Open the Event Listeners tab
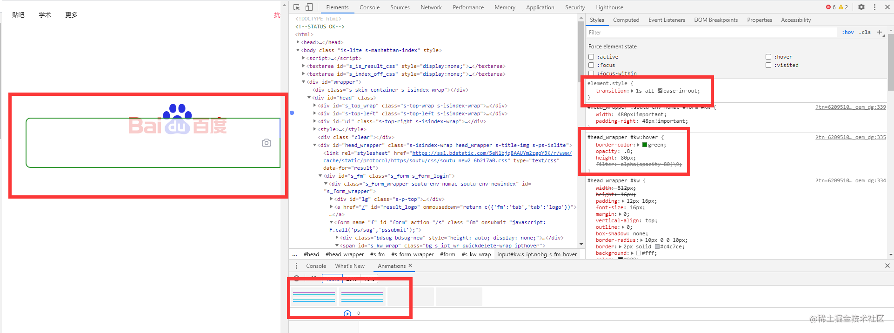This screenshot has height=333, width=894. tap(667, 20)
